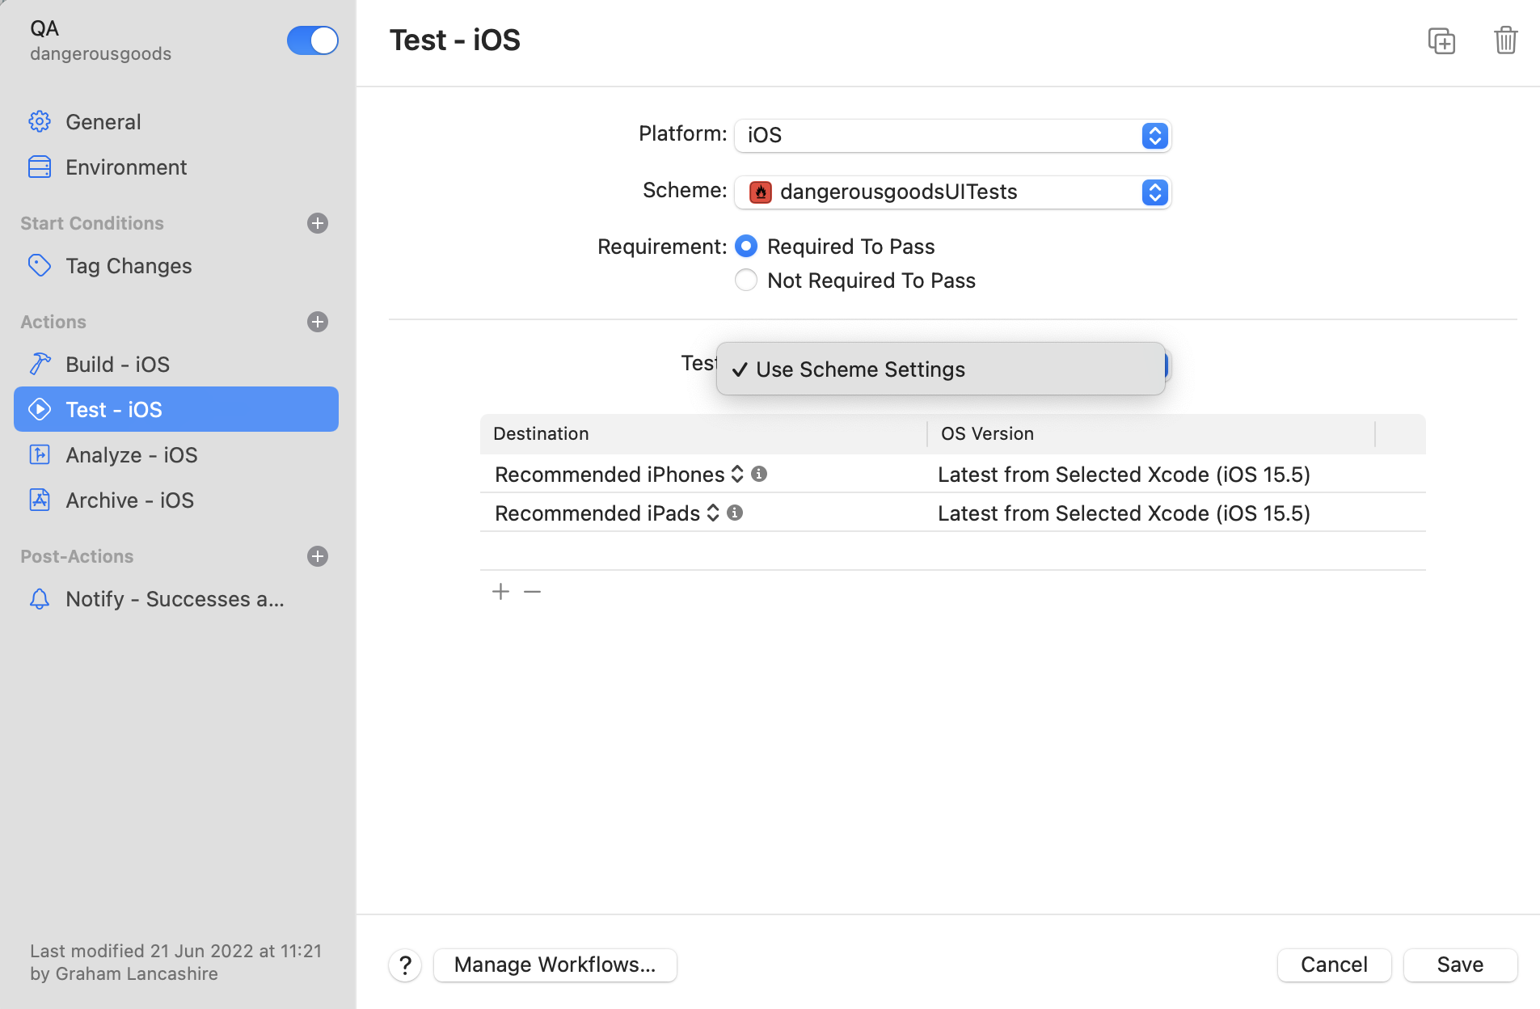1540x1009 pixels.
Task: Open help with the question mark button
Action: coord(405,965)
